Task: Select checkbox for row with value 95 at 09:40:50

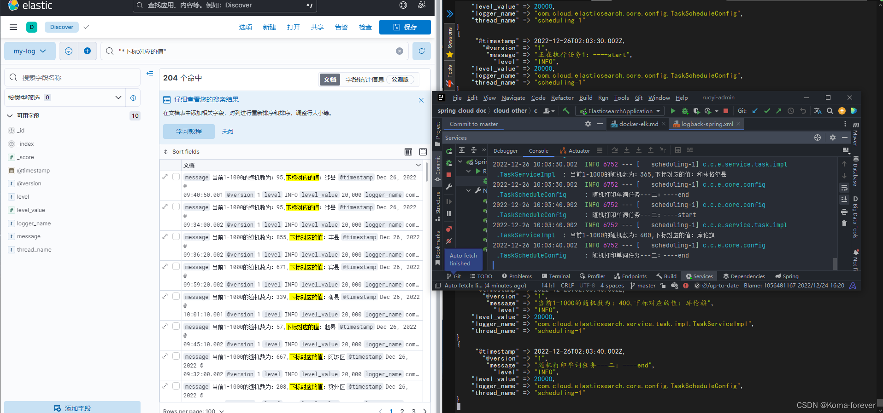Action: tap(176, 177)
